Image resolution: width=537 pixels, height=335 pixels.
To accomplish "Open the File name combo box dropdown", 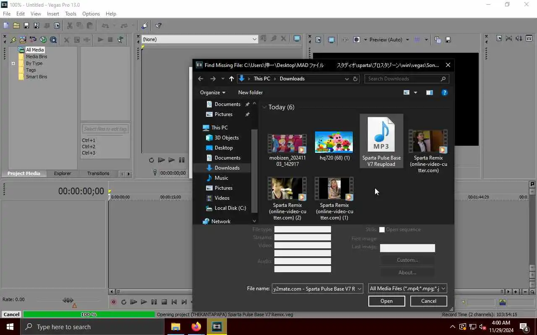I will (360, 289).
